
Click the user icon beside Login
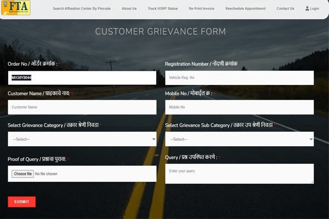307,9
